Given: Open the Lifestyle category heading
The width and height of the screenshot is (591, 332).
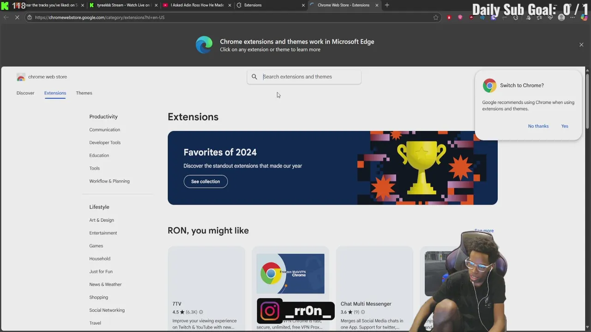Looking at the screenshot, I should click(99, 207).
